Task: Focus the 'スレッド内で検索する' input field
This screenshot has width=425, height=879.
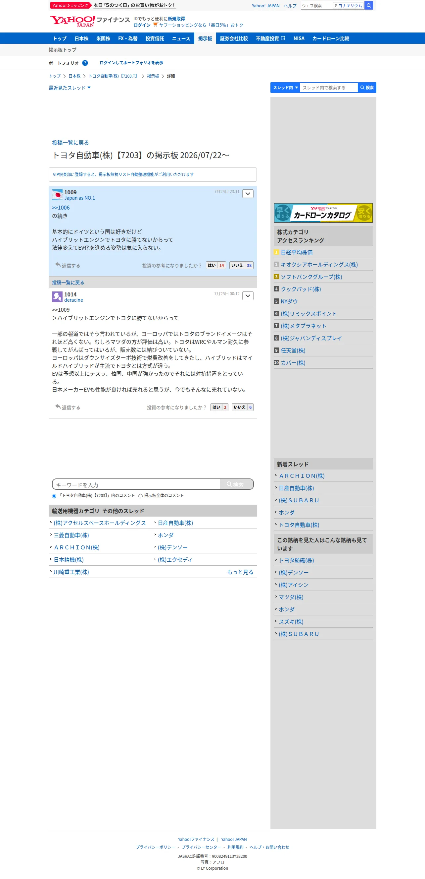Action: point(329,88)
